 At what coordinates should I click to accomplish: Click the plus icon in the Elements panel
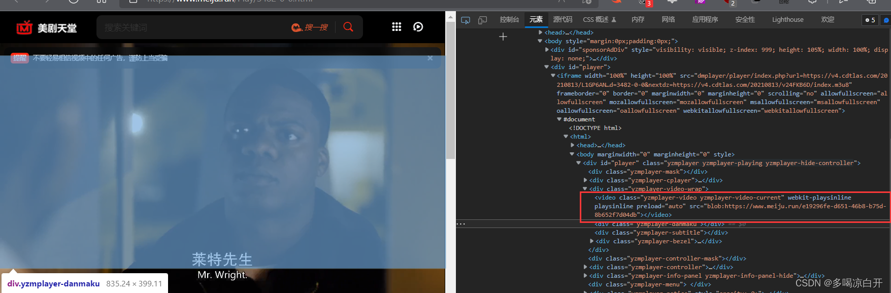[x=503, y=37]
